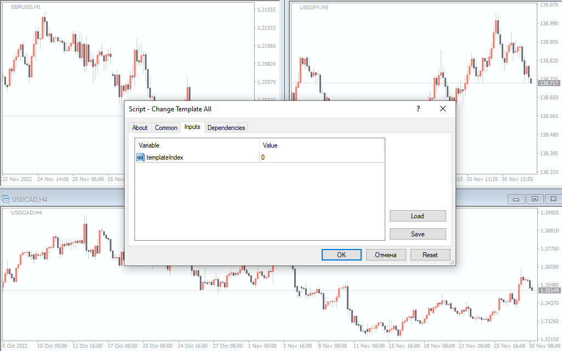Restore the USDCAD,H4 chart window
Image resolution: width=562 pixels, height=351 pixels.
[x=535, y=199]
